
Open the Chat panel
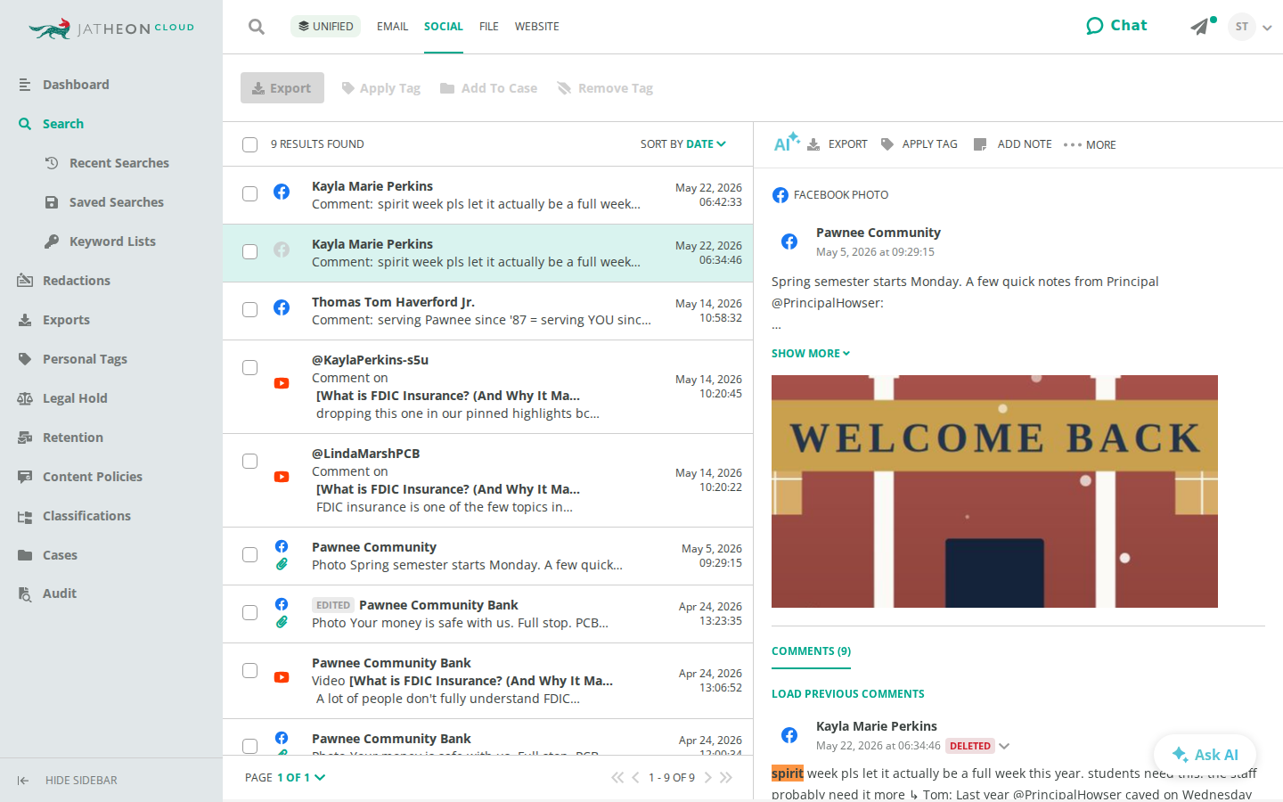1117,26
